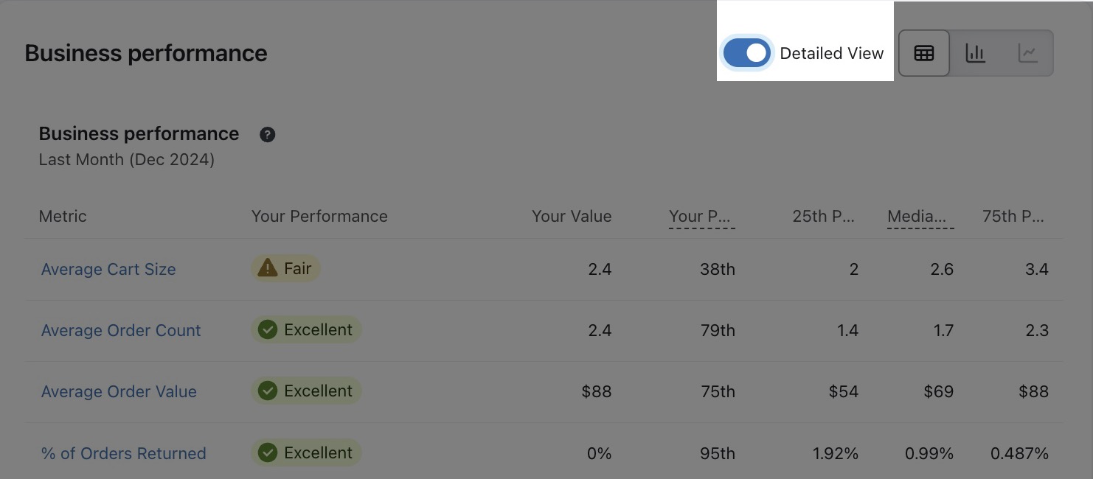The image size is (1093, 479).
Task: Click Excellent badge for Orders Returned
Action: click(306, 452)
